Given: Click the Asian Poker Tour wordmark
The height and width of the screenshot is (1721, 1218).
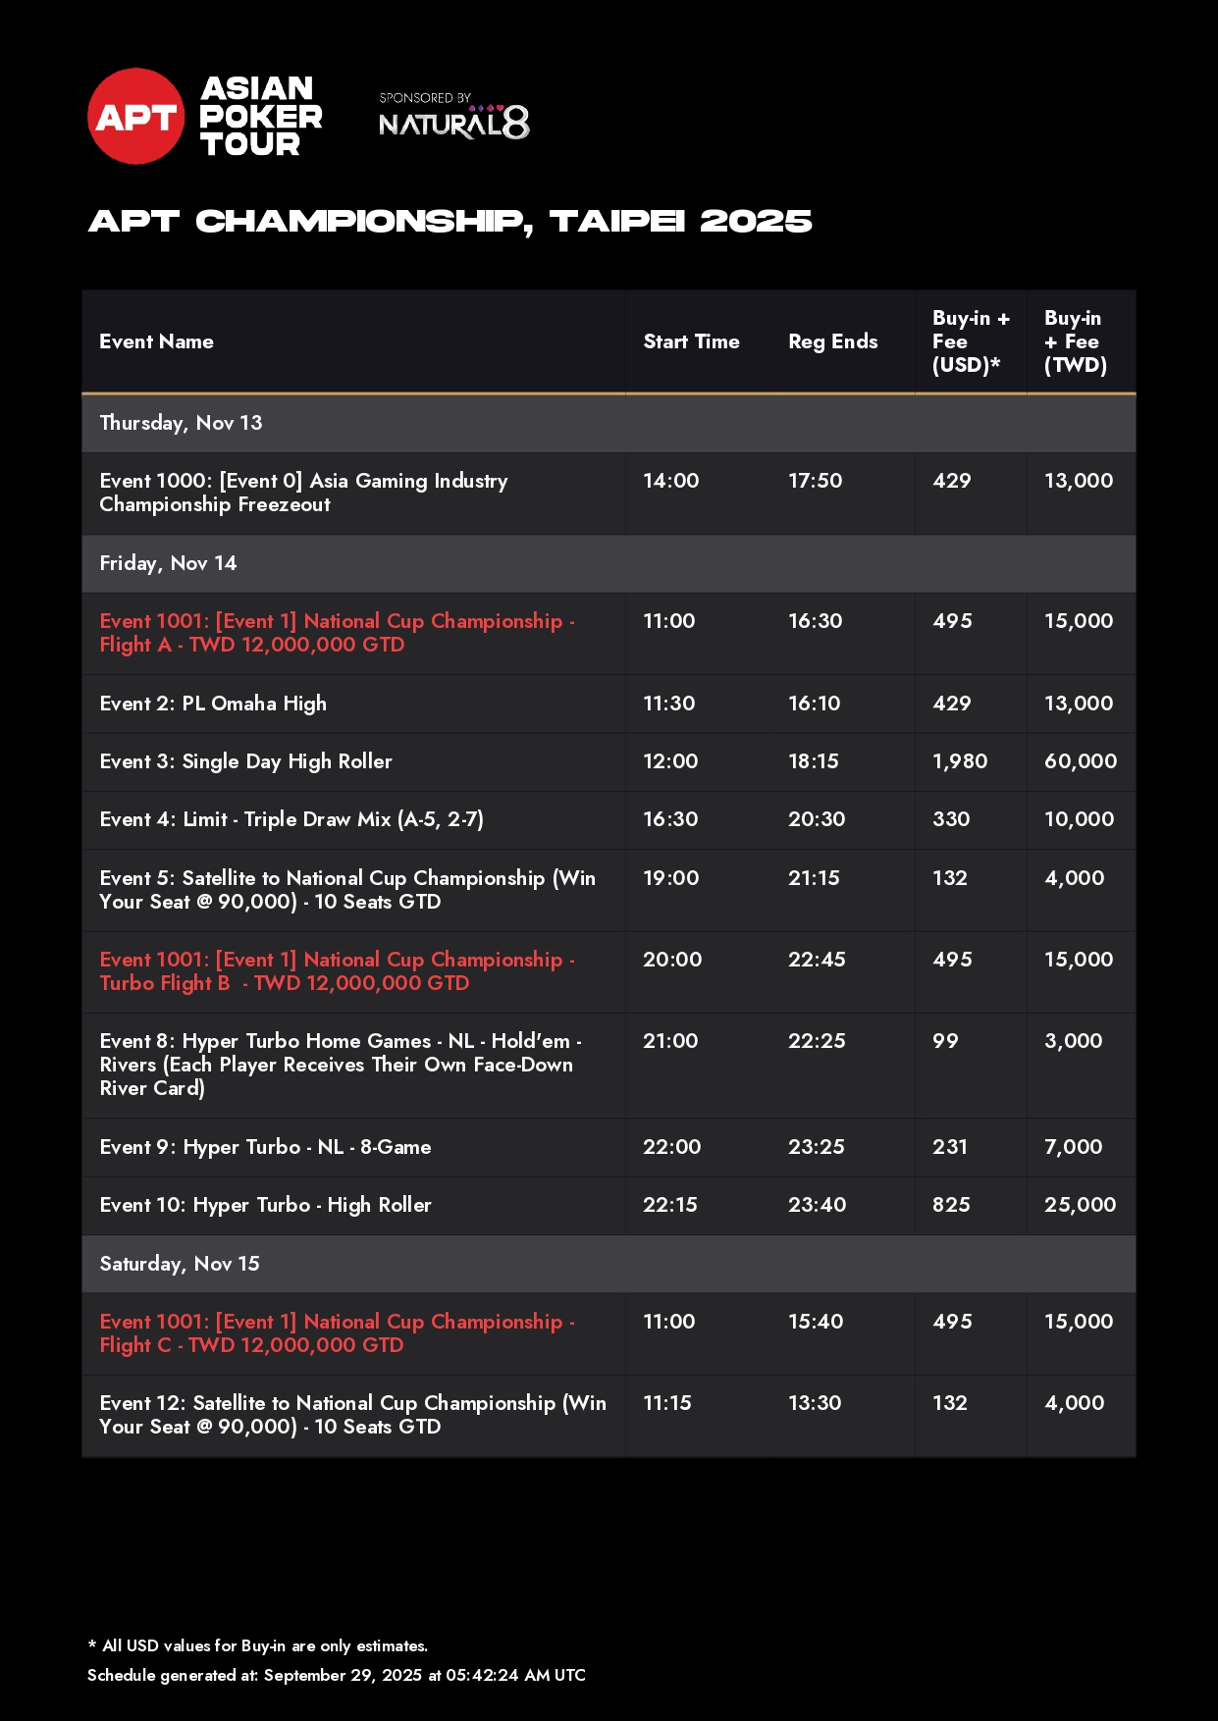Looking at the screenshot, I should click(x=260, y=117).
